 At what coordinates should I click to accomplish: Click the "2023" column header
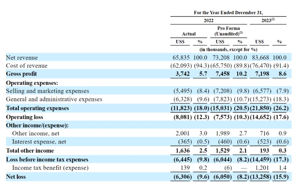coord(268,20)
